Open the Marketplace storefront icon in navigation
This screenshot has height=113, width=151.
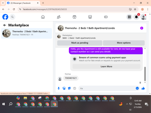pyautogui.click(x=90, y=17)
